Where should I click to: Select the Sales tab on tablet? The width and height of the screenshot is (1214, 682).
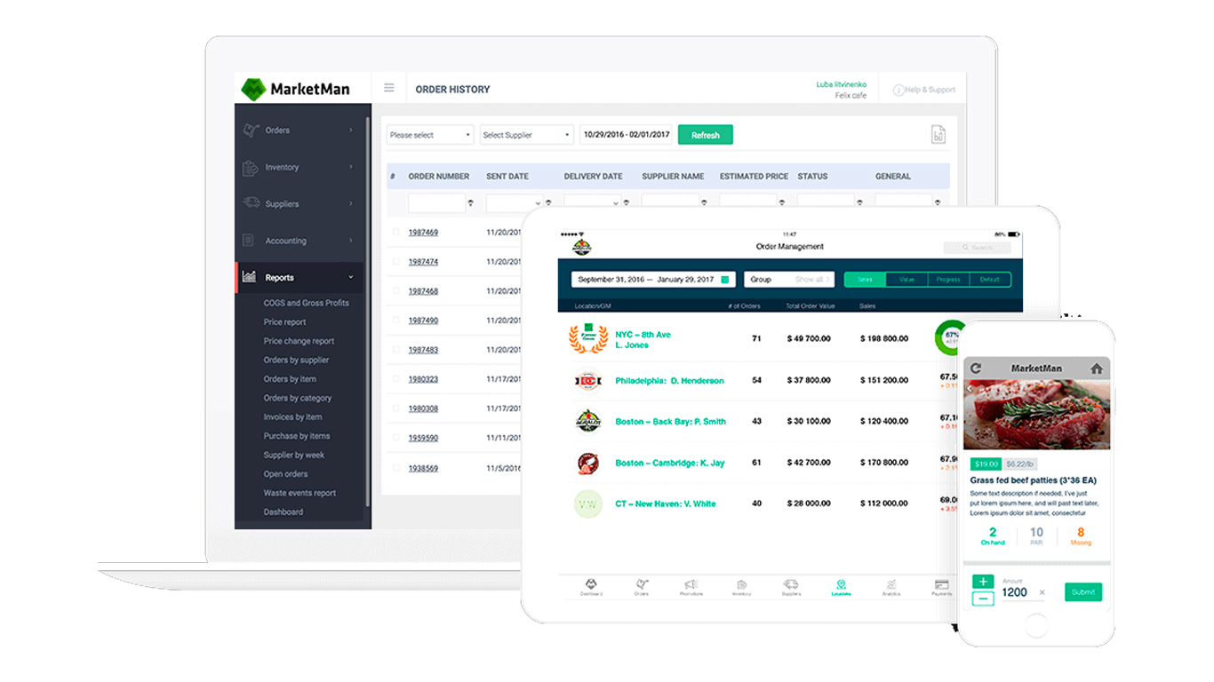tap(865, 279)
